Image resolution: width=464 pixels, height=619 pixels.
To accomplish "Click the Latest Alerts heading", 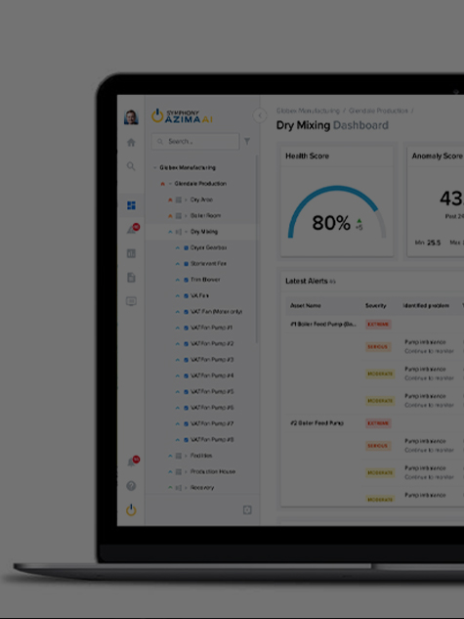I will (x=307, y=281).
